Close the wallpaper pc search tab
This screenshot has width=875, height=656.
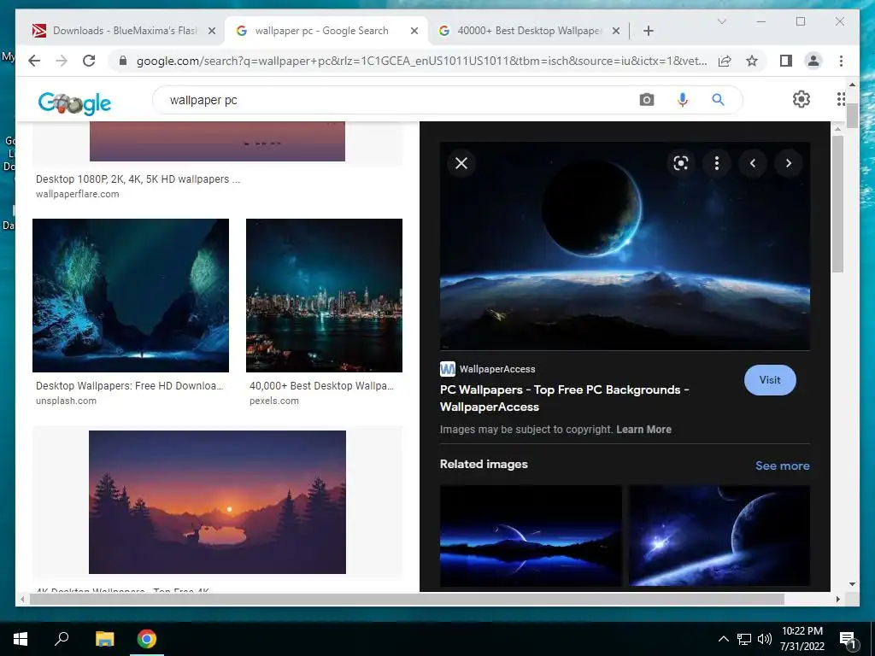click(414, 31)
